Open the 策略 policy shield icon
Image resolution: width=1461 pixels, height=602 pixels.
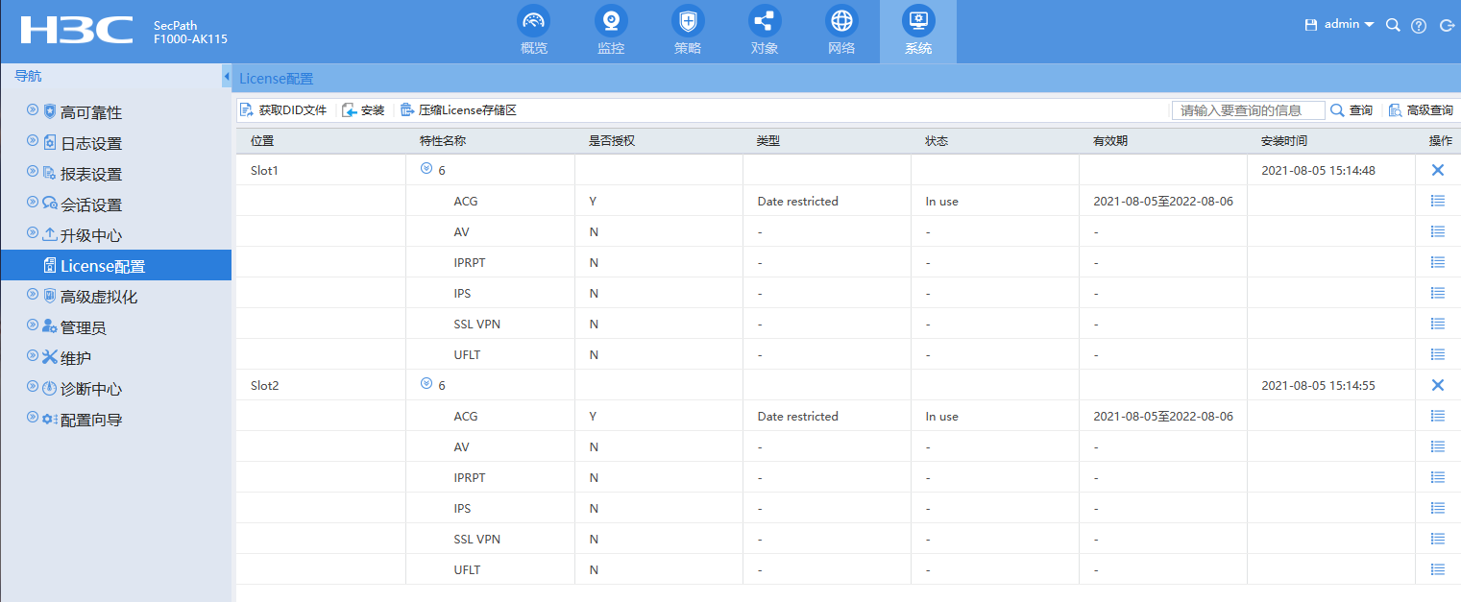(x=687, y=21)
